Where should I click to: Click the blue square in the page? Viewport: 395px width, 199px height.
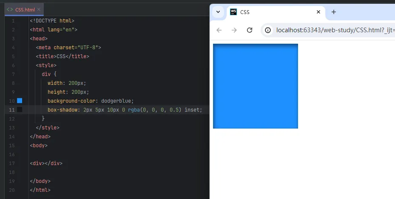click(x=255, y=86)
